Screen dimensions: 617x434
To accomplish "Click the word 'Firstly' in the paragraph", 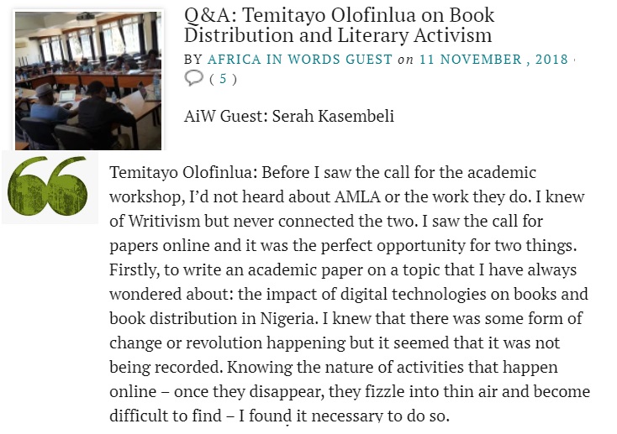I will [132, 270].
